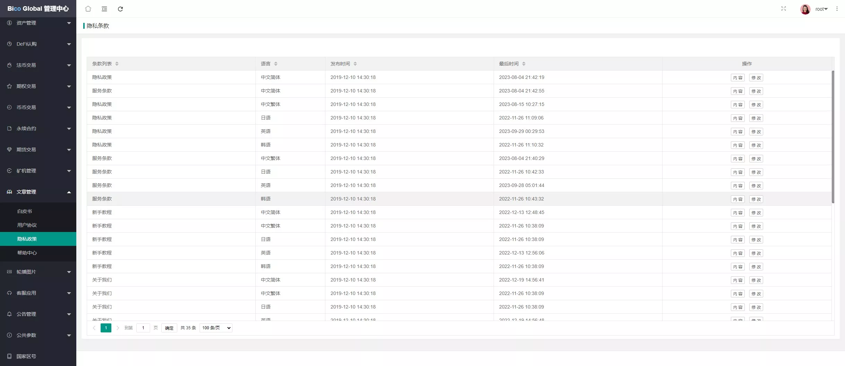
Task: Focus the jump-to-page number field
Action: coord(143,328)
